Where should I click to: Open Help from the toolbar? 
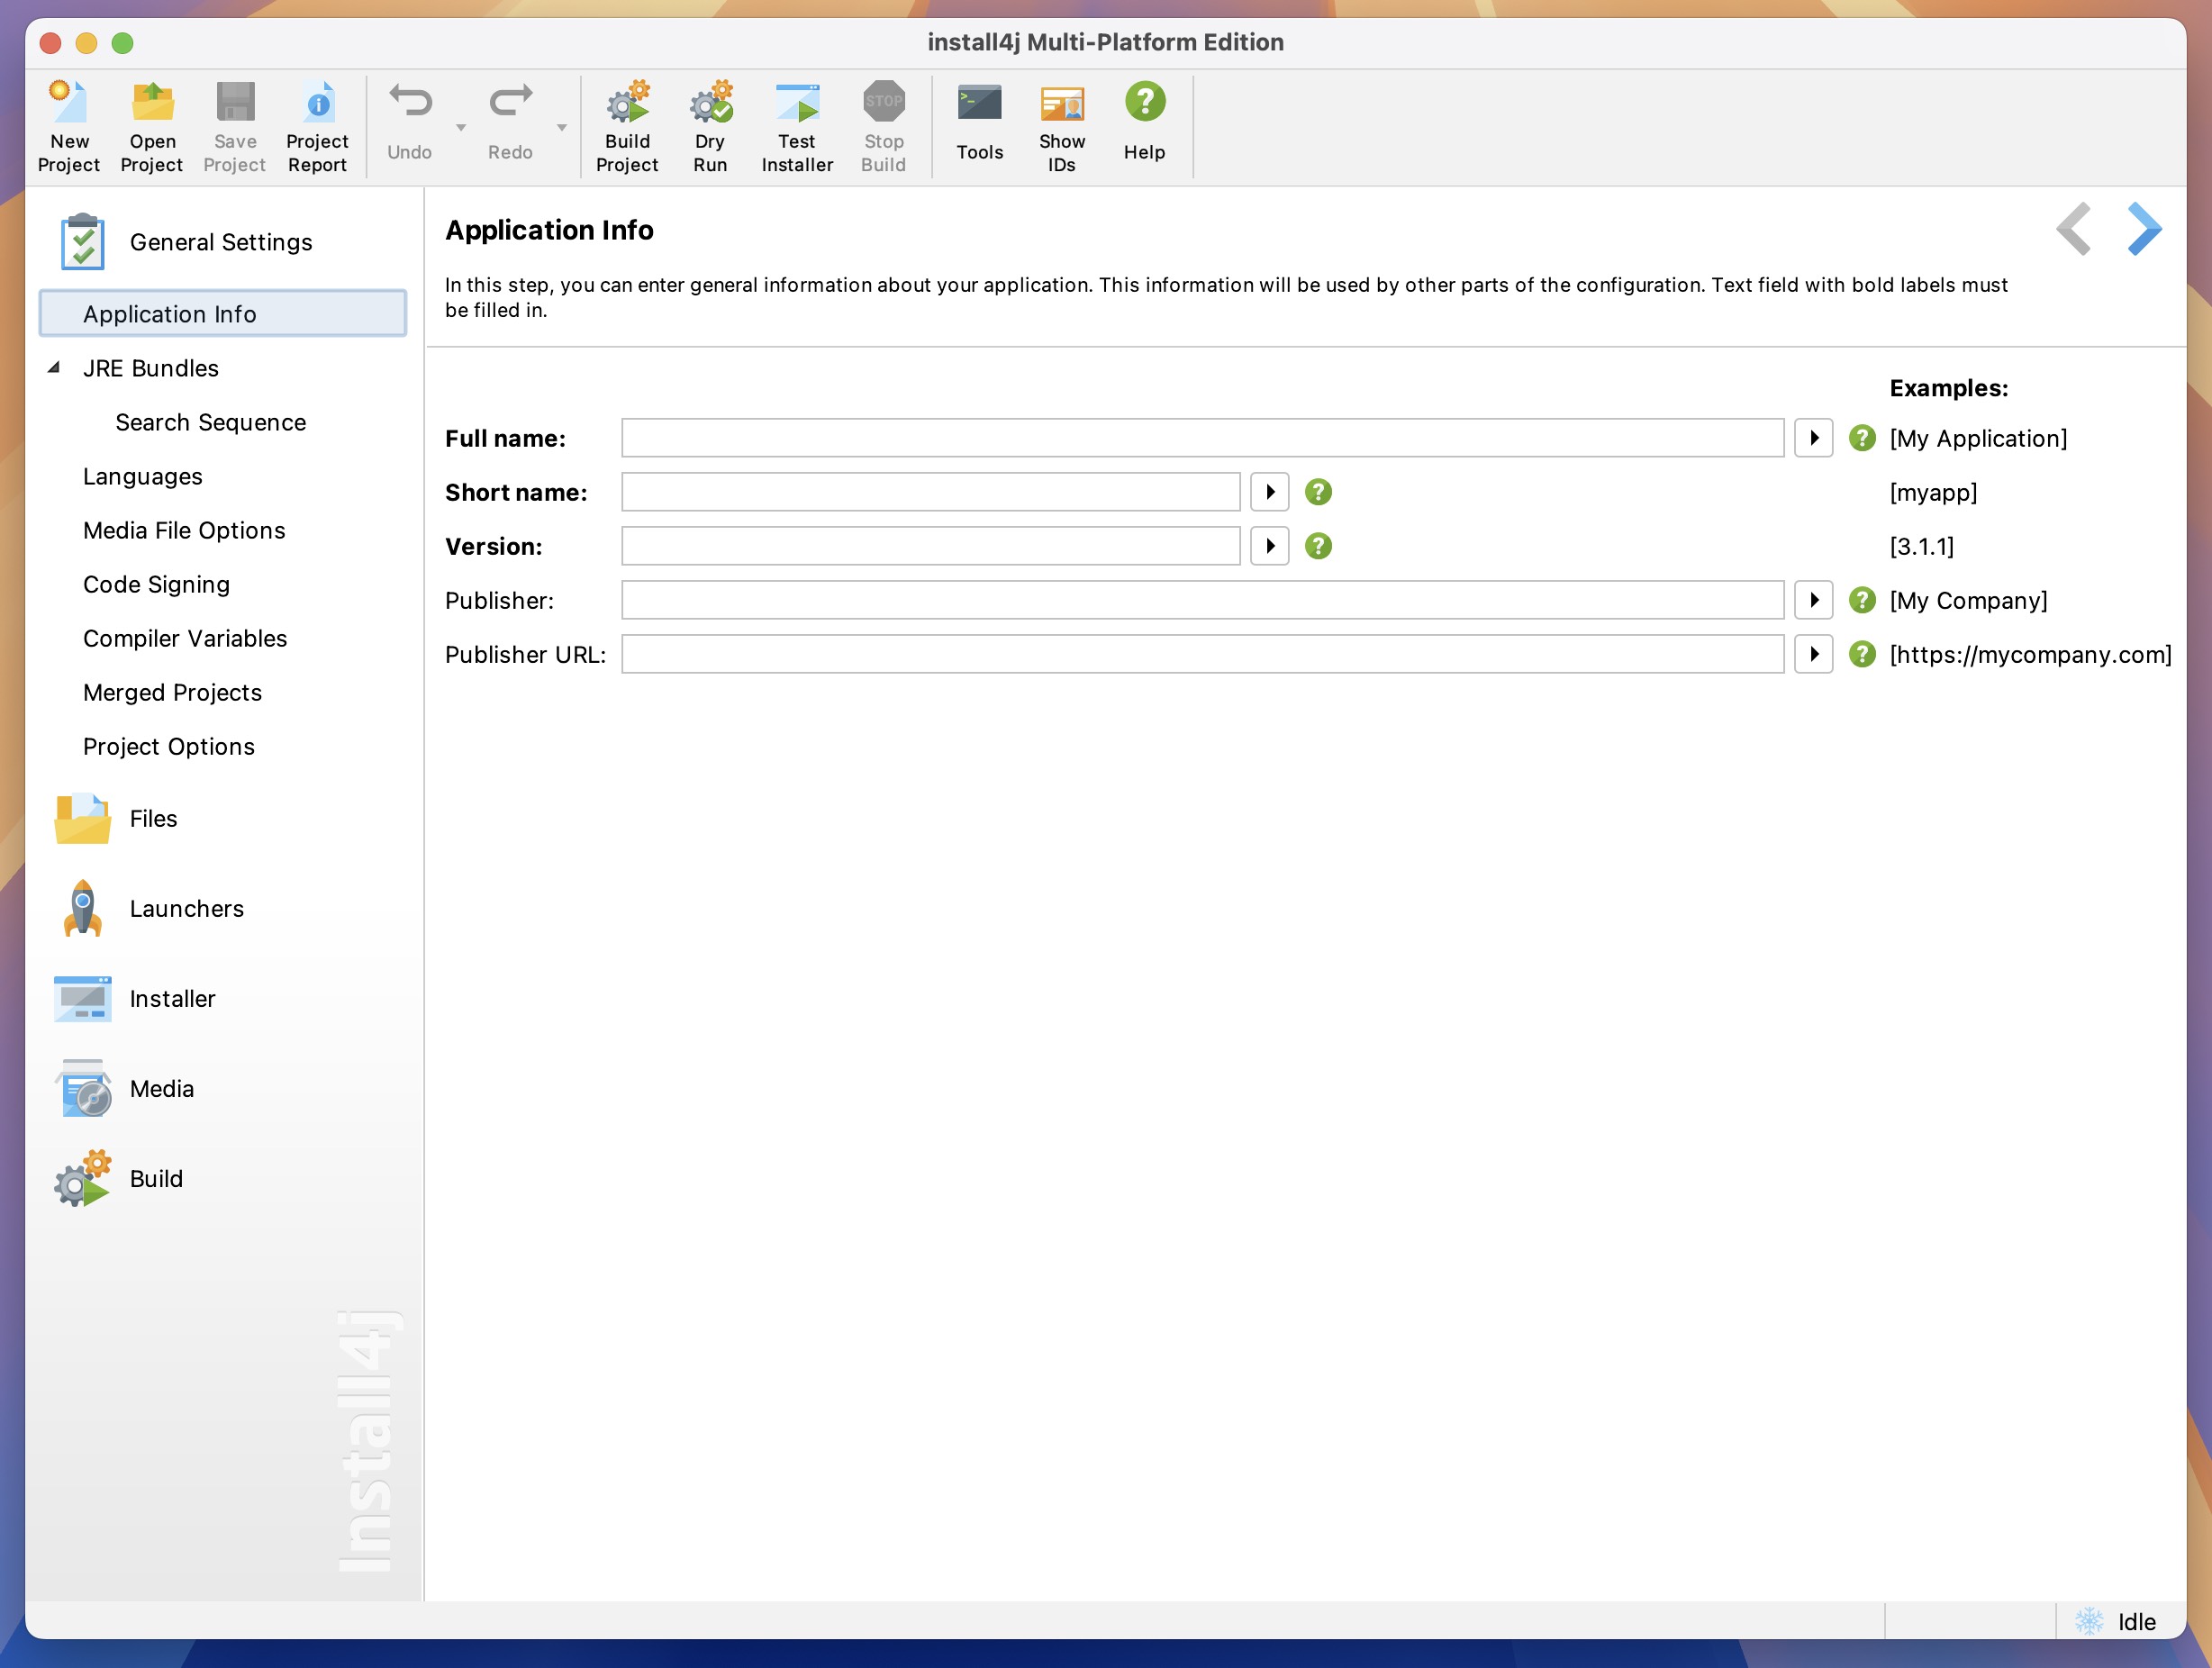pyautogui.click(x=1145, y=122)
